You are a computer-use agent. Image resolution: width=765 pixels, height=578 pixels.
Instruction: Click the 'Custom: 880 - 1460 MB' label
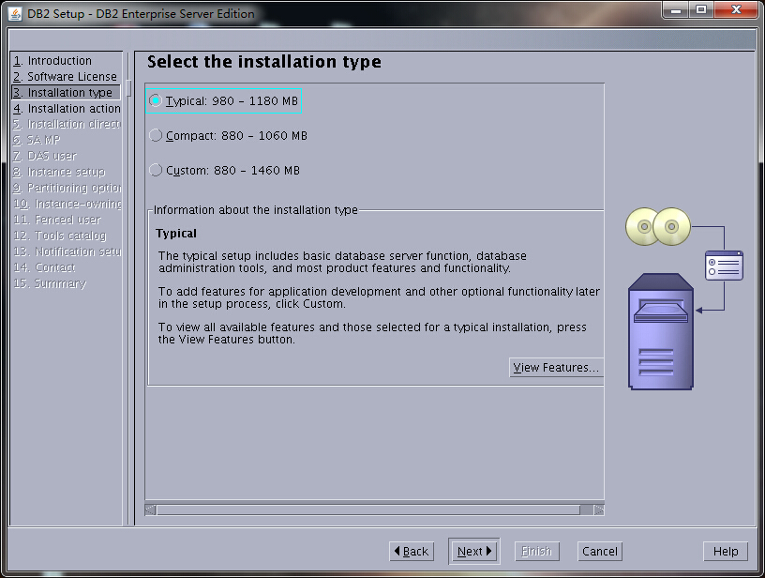pos(232,171)
